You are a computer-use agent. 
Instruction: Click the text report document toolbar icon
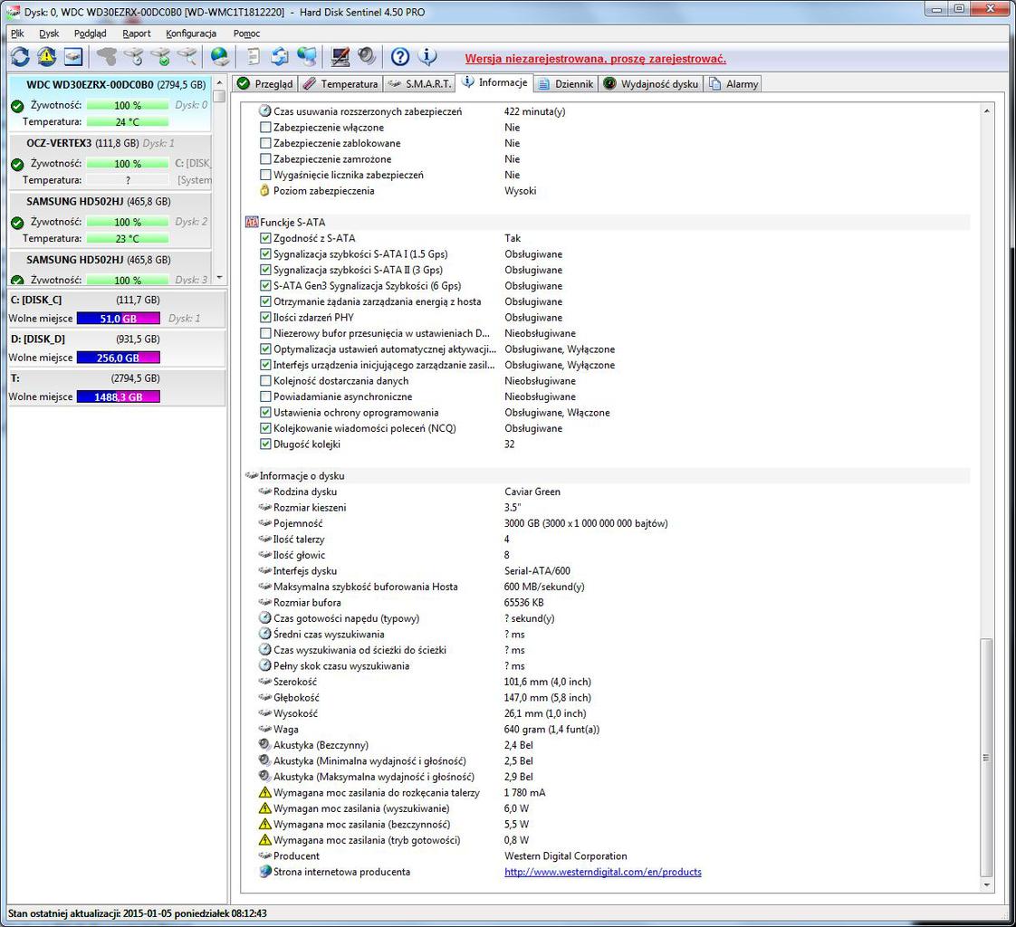pos(254,57)
